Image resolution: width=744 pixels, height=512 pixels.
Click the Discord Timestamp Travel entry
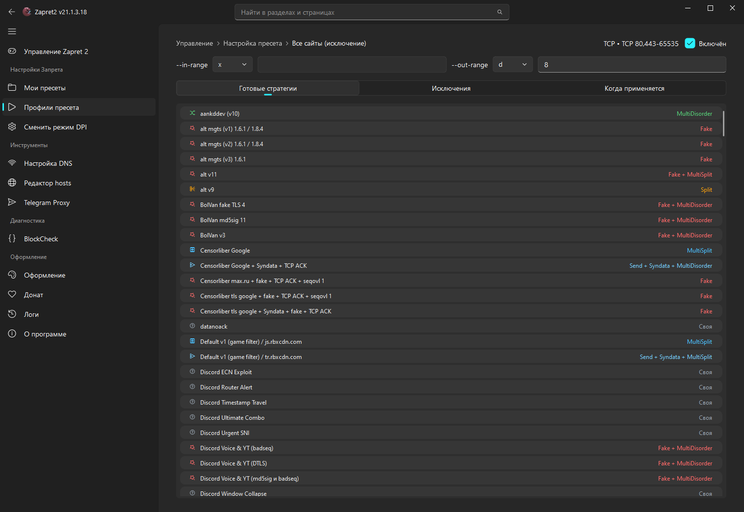[451, 402]
